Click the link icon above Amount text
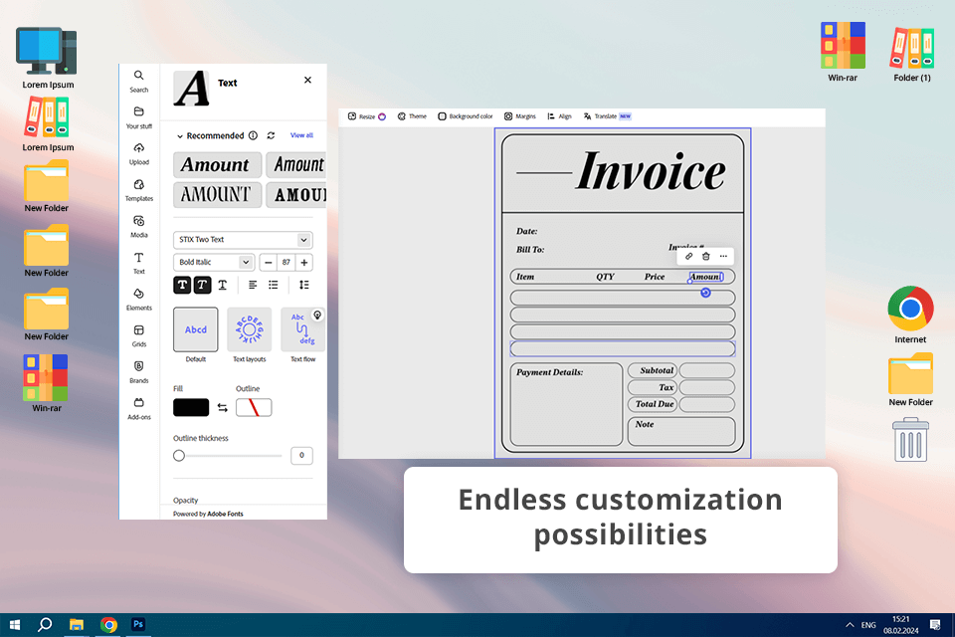The image size is (955, 637). (688, 257)
